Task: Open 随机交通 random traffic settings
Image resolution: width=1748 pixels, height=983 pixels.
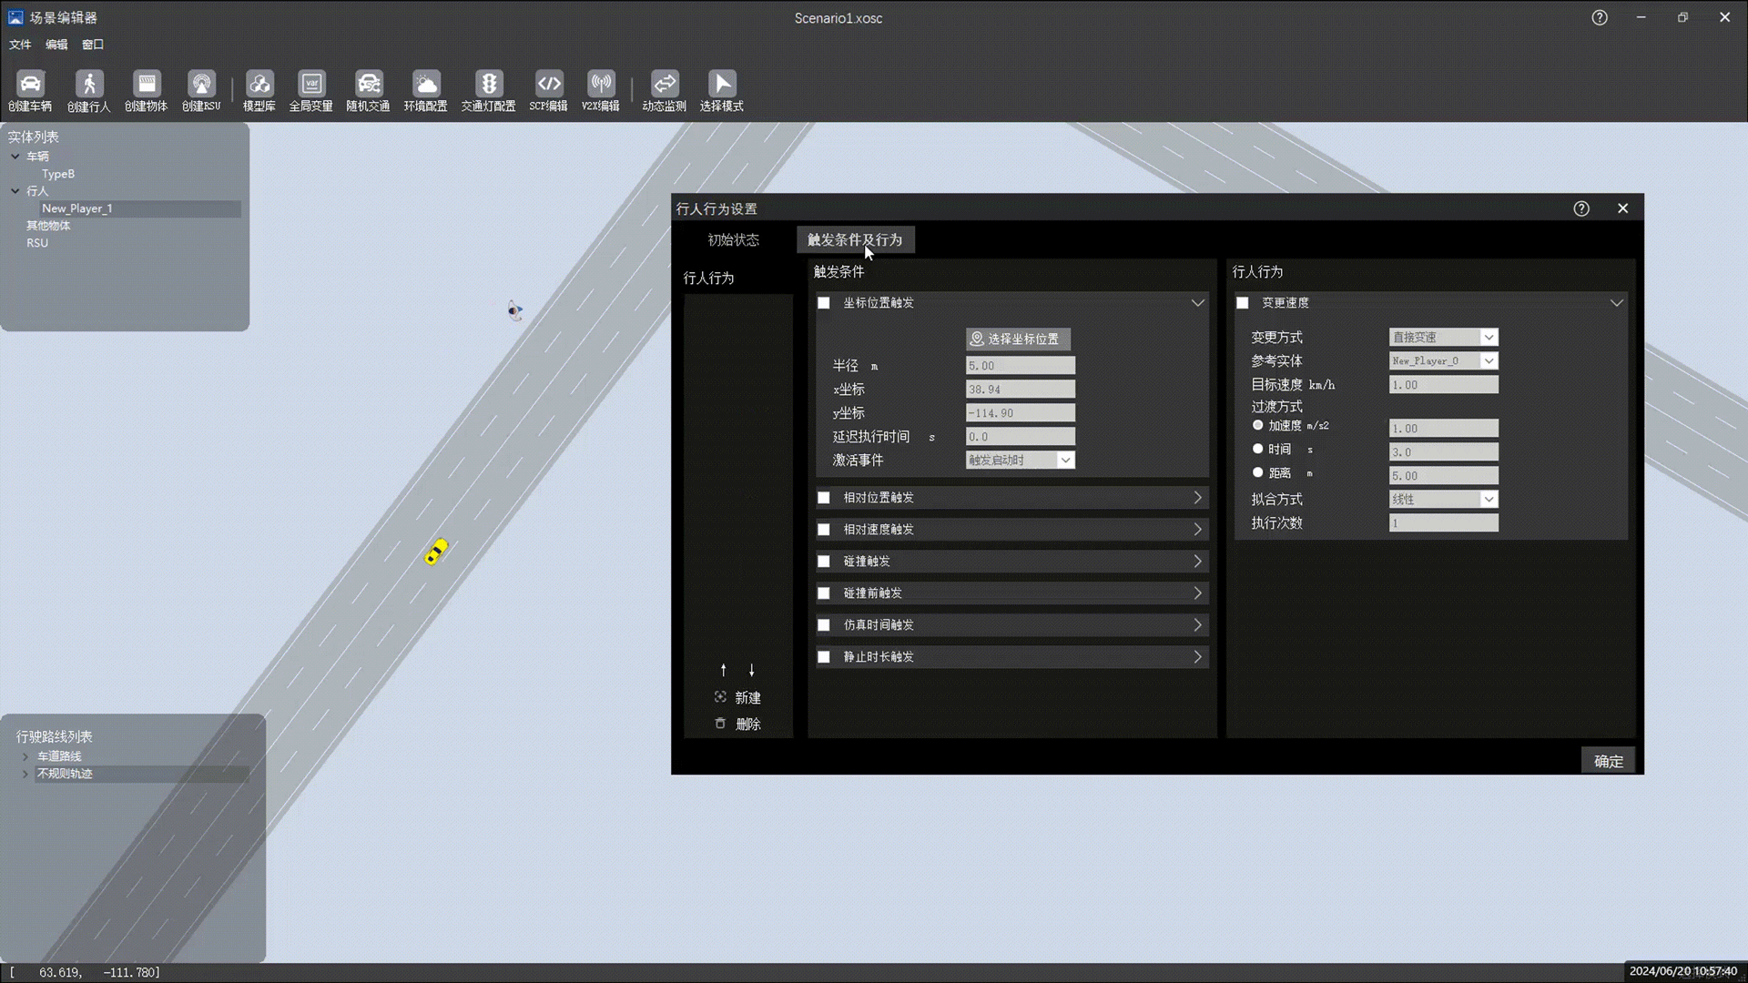Action: click(368, 85)
